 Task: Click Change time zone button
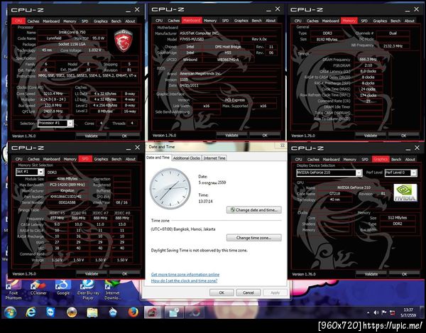click(x=253, y=238)
